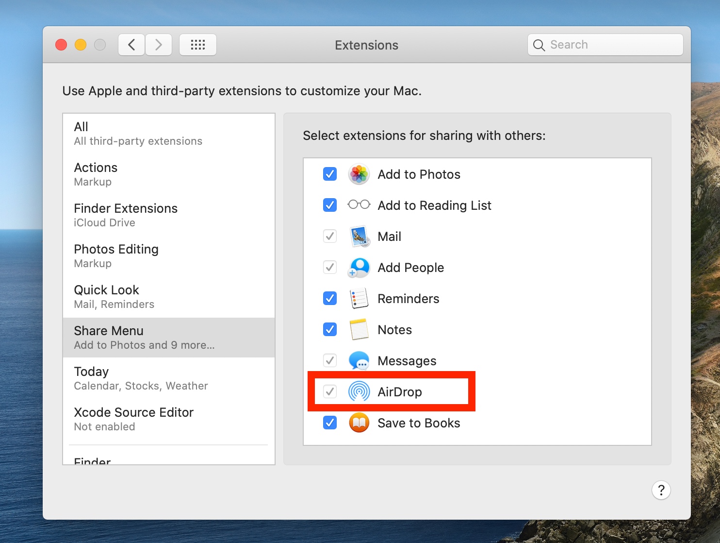720x543 pixels.
Task: Click the Add People contact icon
Action: [359, 268]
